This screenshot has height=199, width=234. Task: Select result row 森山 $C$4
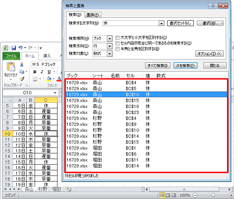pyautogui.click(x=146, y=83)
